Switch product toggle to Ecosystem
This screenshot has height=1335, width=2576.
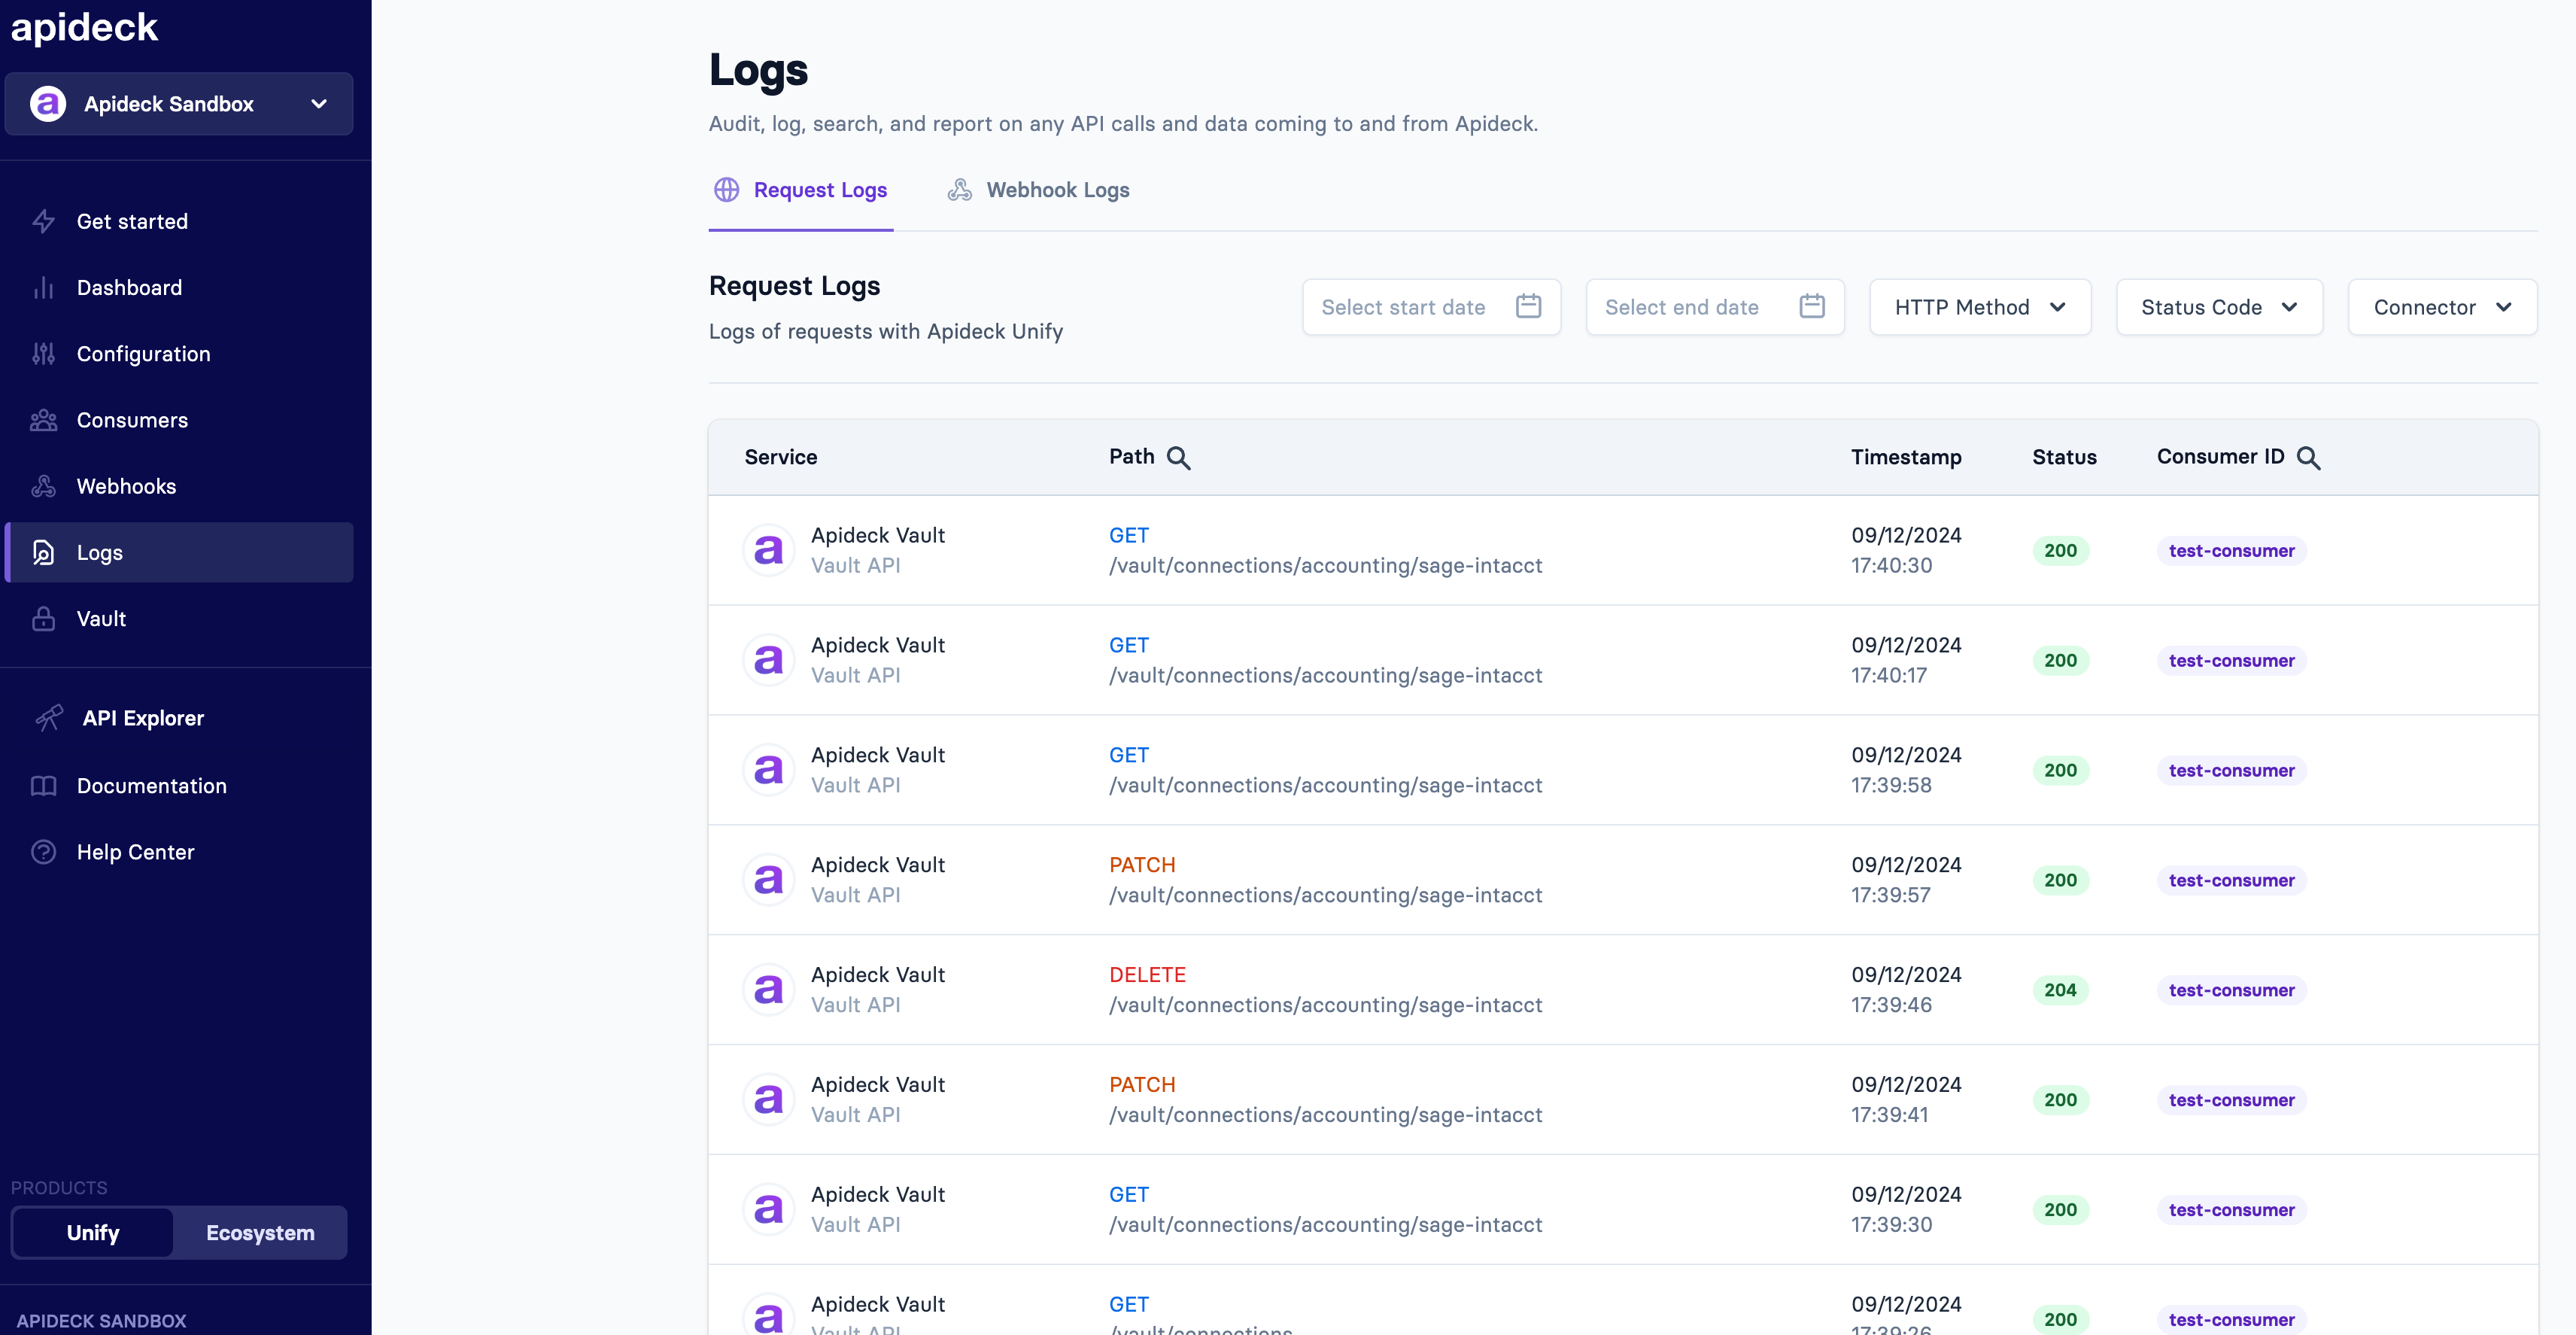[260, 1233]
